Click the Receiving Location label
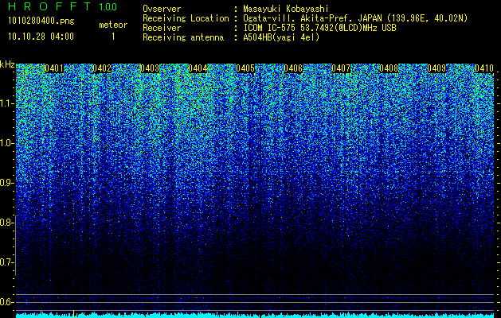Image resolution: width=501 pixels, height=318 pixels. click(186, 18)
